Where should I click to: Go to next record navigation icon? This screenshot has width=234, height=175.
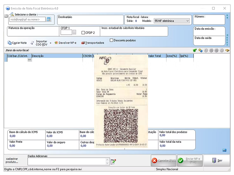coord(216,50)
